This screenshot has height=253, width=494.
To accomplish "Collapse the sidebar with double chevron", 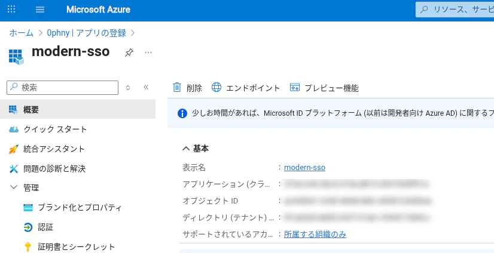I will pyautogui.click(x=146, y=87).
